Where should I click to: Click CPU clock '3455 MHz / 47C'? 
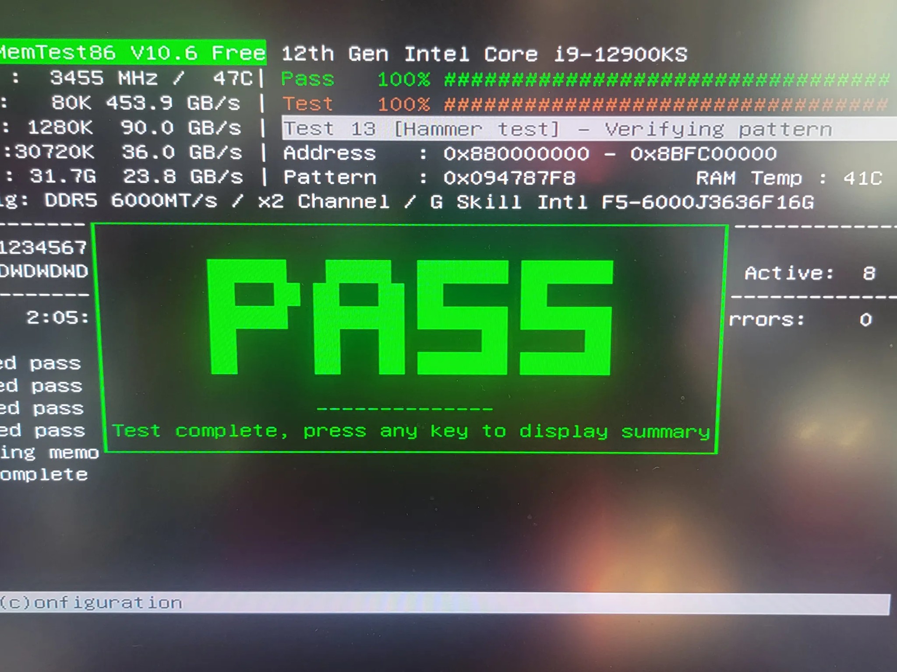pyautogui.click(x=151, y=78)
